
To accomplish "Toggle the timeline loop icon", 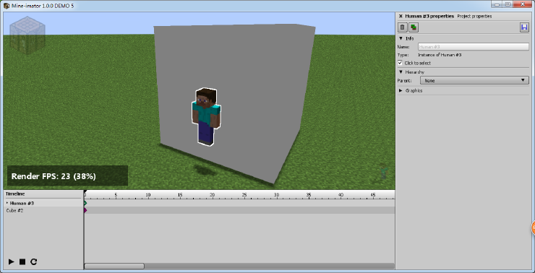I will point(33,261).
